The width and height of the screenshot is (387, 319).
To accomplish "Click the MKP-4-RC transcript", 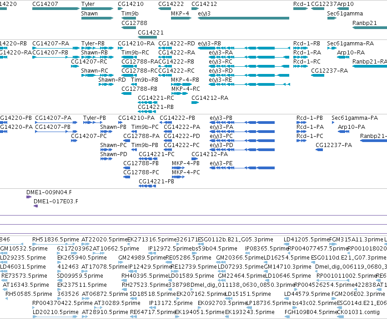I will pos(186,89).
